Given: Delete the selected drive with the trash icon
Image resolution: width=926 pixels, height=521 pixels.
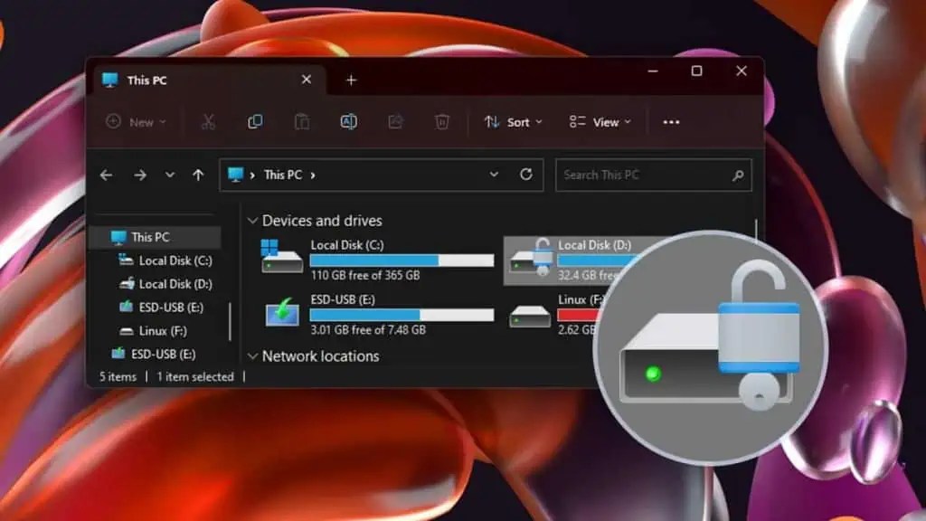Looking at the screenshot, I should coord(441,121).
